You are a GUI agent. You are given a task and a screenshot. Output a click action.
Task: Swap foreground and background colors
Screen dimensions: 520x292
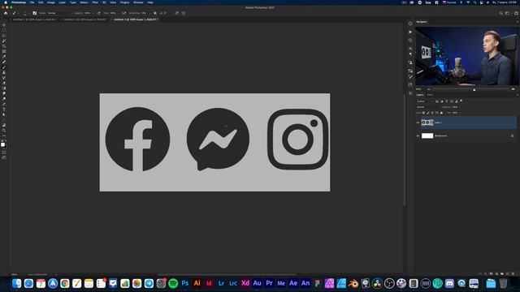[6, 140]
